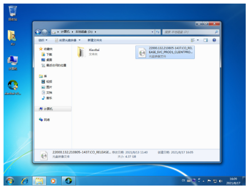Open Action Center flag icon in tray
250x187 pixels.
pyautogui.click(x=209, y=181)
